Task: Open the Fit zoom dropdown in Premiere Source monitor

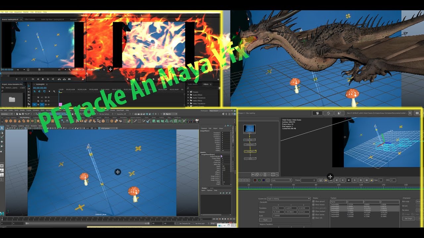Action: [x=22, y=70]
